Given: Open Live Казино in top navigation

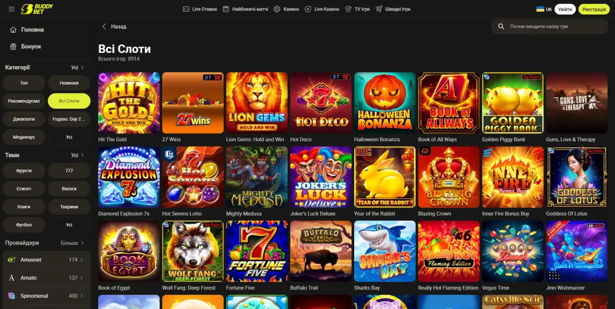Looking at the screenshot, I should point(322,9).
